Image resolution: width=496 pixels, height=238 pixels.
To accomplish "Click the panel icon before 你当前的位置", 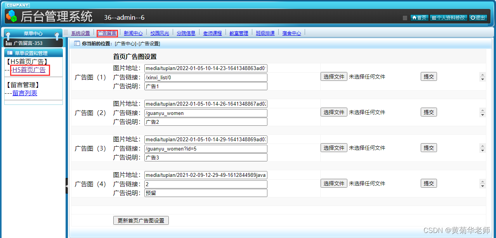I will click(77, 43).
